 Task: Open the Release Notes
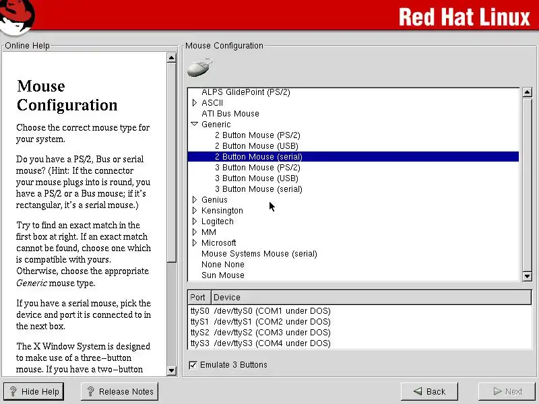(x=120, y=392)
